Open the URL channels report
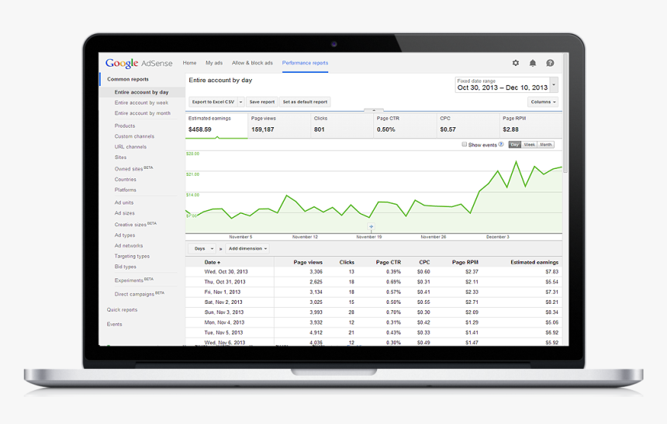This screenshot has width=667, height=424. [130, 147]
